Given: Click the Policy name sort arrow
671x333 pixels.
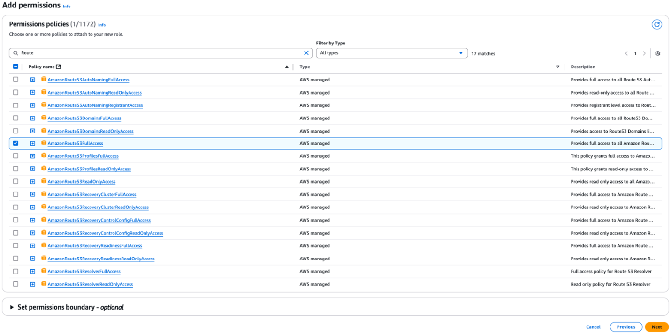Looking at the screenshot, I should point(287,67).
